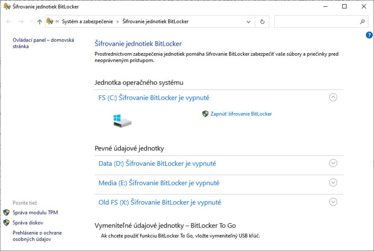
Task: Collapse the FS (C:) drive section chevron
Action: pos(333,97)
